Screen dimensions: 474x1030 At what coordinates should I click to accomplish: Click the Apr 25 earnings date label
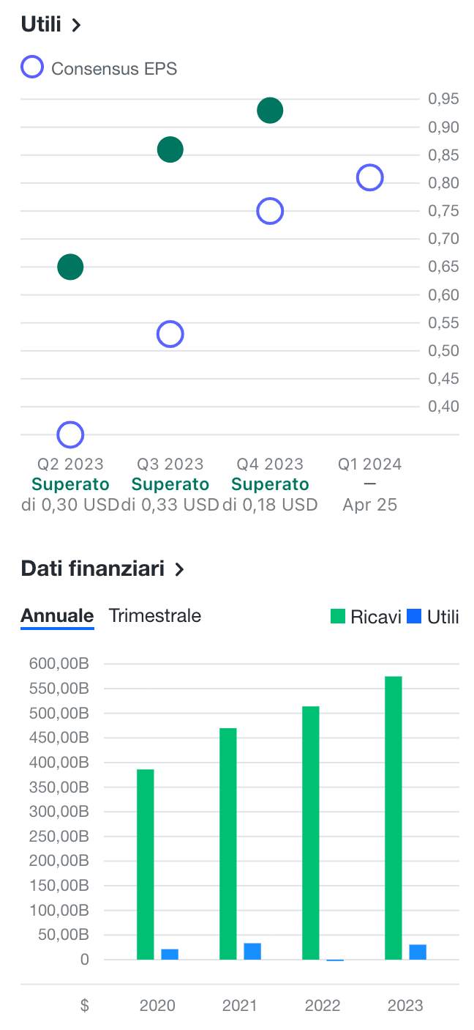(x=369, y=504)
